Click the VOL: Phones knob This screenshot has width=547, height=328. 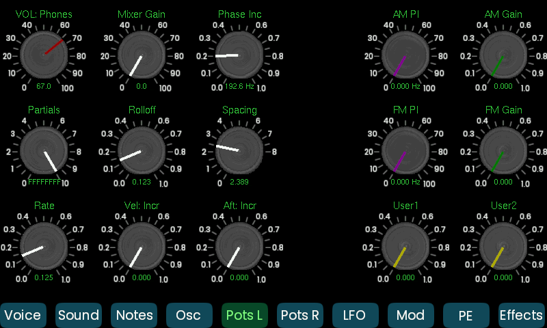click(x=44, y=55)
